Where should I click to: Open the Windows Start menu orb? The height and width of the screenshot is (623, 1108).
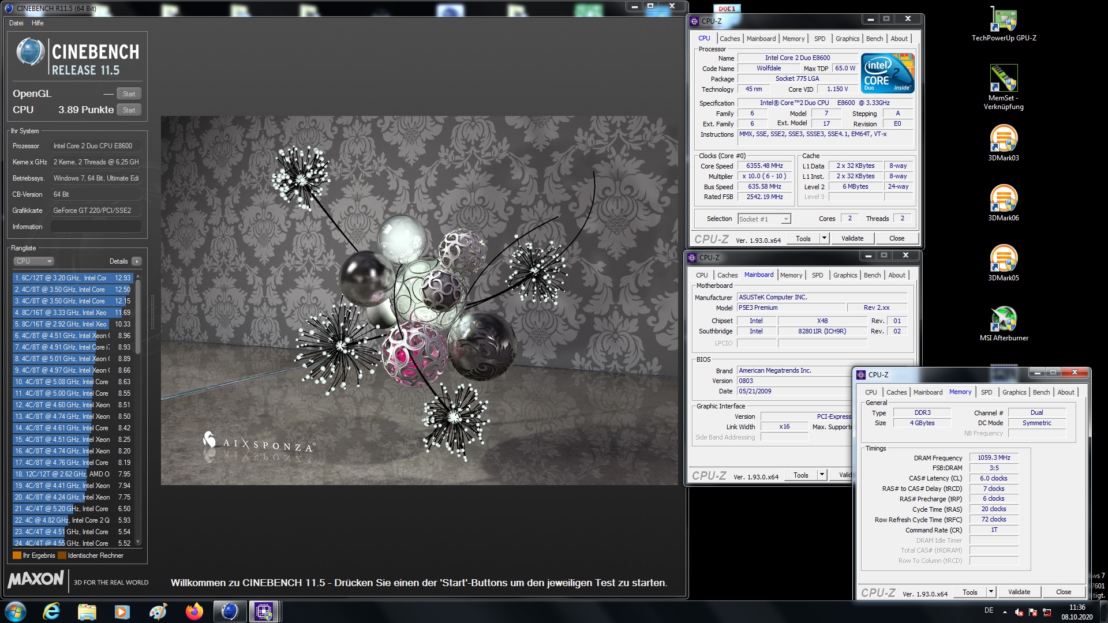tap(16, 611)
